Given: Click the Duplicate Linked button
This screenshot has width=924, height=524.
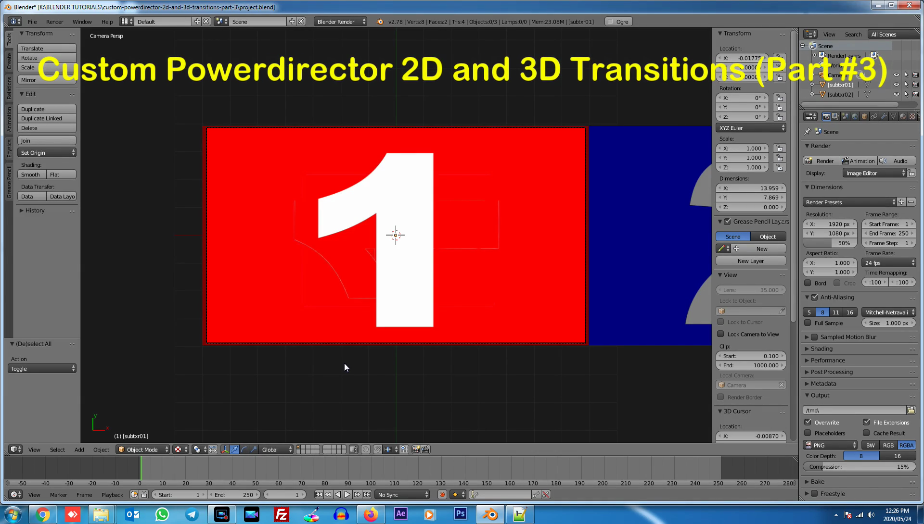Looking at the screenshot, I should pyautogui.click(x=47, y=118).
